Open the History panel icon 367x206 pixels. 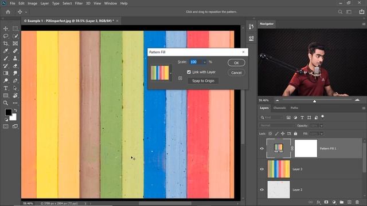pos(251,27)
